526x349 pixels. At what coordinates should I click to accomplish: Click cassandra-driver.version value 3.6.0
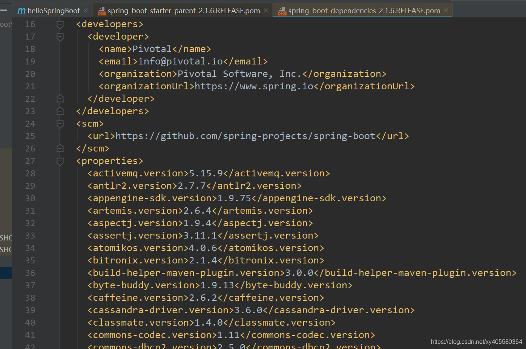(248, 310)
